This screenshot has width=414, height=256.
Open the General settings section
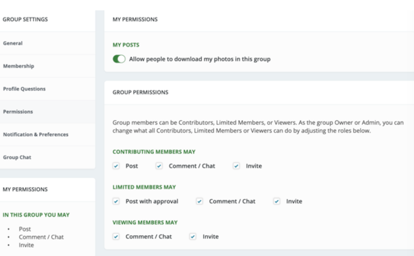pos(48,43)
